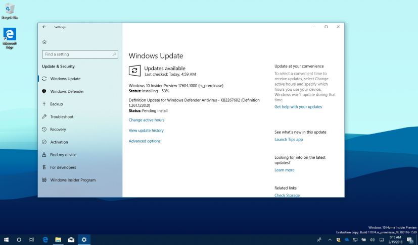Open Windows Defender settings page
Screen dimensions: 418x245
click(80, 91)
